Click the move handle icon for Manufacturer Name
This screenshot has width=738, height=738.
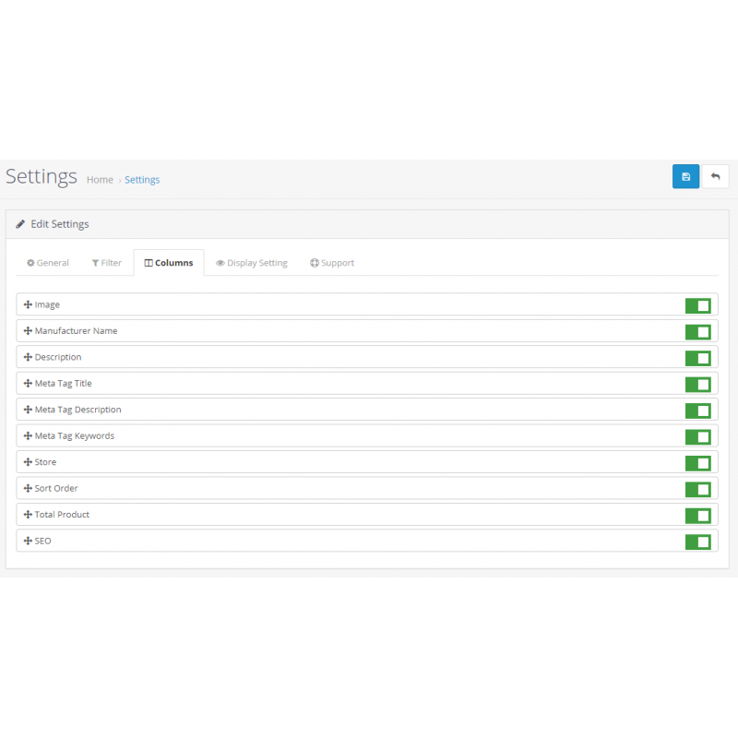(28, 331)
